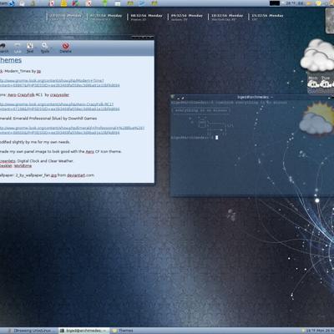The image size is (334, 334).
Task: Click the yellow launcher icon in the top panel
Action: [x=63, y=3]
